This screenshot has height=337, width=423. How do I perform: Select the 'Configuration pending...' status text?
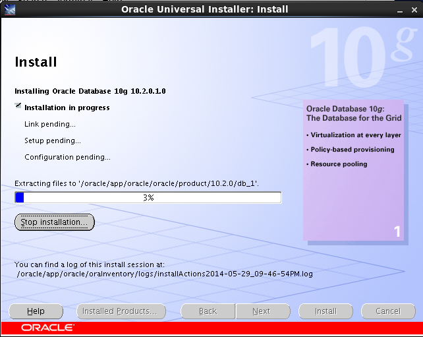(67, 157)
